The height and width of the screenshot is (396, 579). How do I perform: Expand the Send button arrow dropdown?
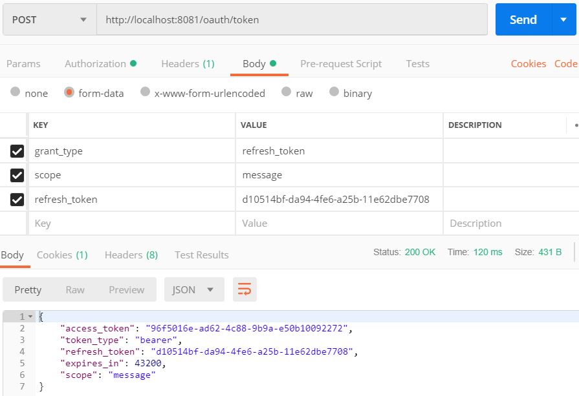563,19
